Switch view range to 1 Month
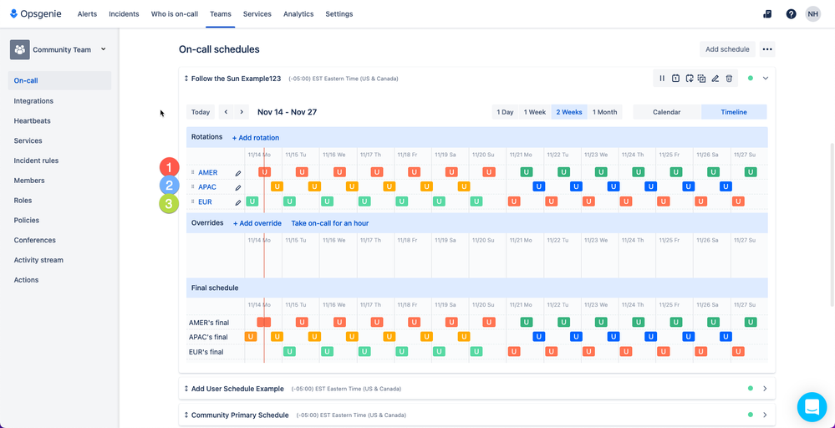Viewport: 835px width, 428px height. pos(604,112)
